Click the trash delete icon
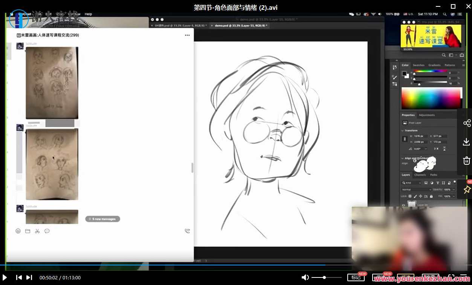Image resolution: width=472 pixels, height=285 pixels. (466, 161)
